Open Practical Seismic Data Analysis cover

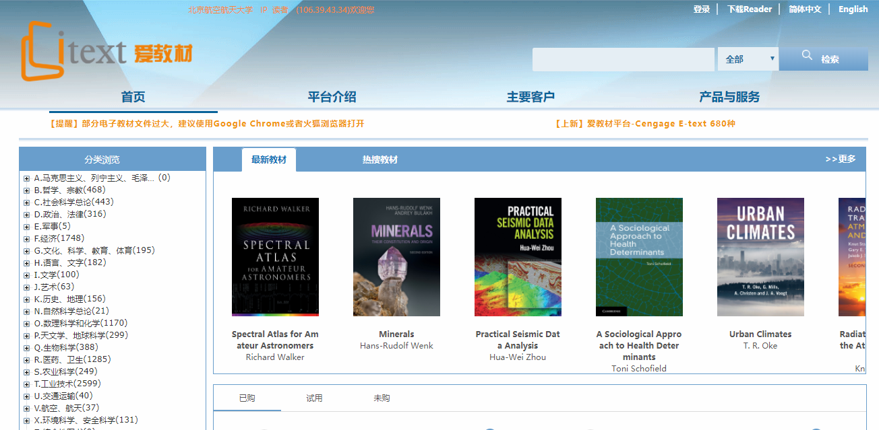(518, 257)
